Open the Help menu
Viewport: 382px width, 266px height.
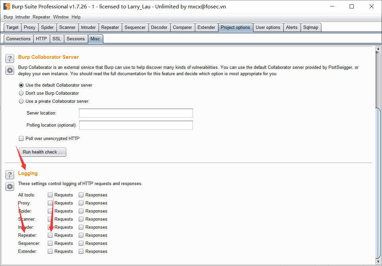[x=76, y=17]
